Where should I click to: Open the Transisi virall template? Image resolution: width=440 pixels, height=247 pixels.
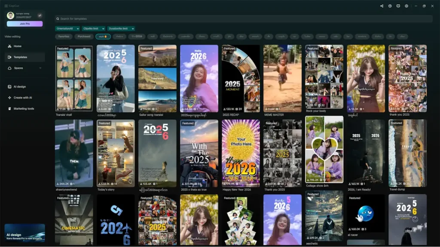click(x=74, y=78)
